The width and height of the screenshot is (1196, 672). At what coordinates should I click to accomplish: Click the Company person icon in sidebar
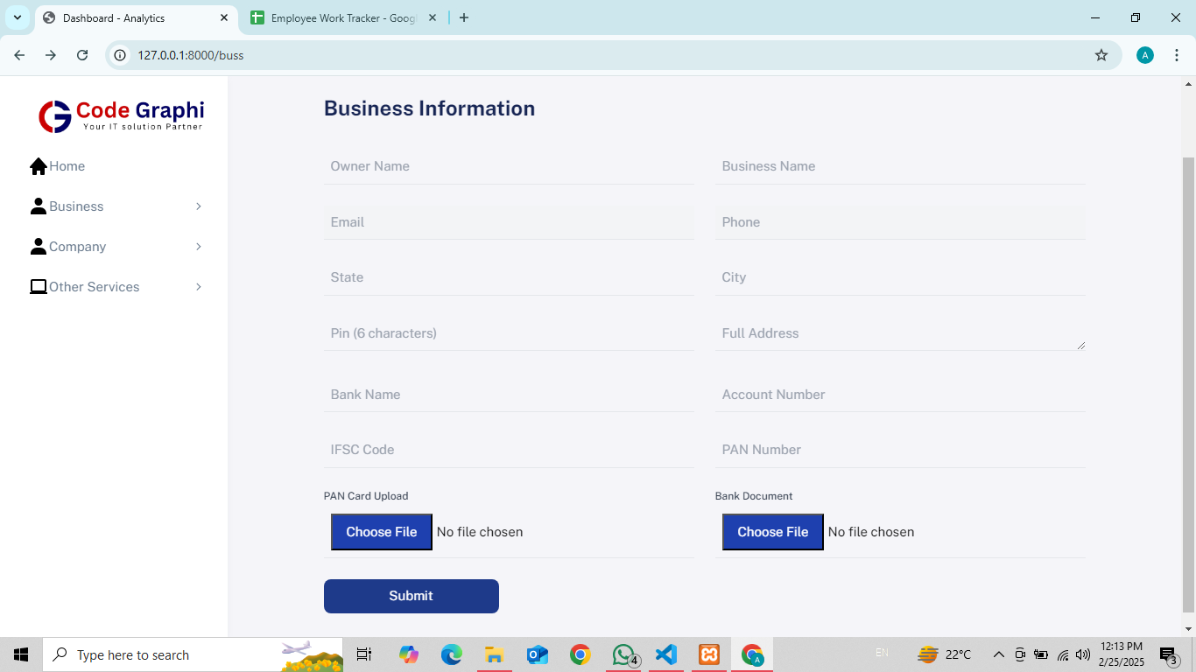pos(38,247)
